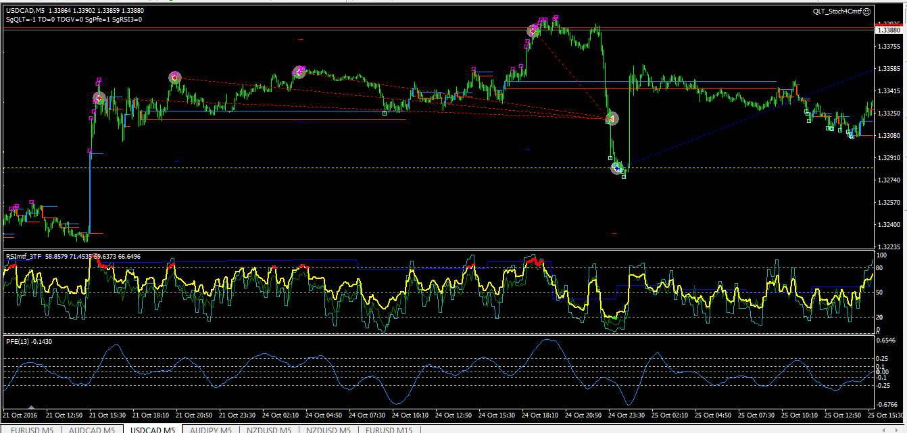This screenshot has width=907, height=433.
Task: Click the 1.32570 price axis label
Action: click(x=889, y=203)
